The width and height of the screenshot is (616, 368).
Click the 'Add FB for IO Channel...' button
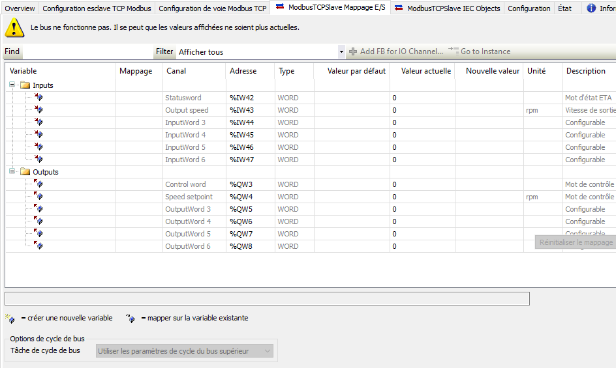pos(396,51)
